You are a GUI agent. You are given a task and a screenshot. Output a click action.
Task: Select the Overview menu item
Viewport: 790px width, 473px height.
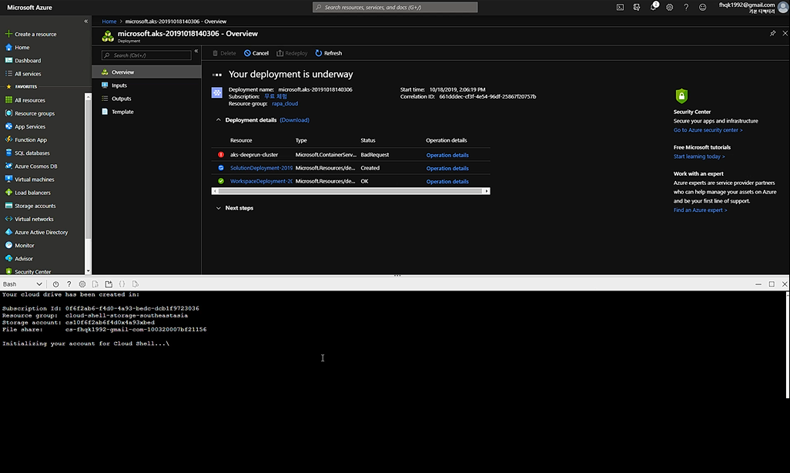pos(146,72)
